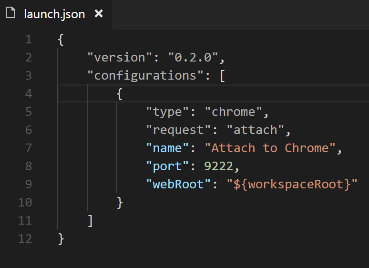
Task: Click the "0.2.0" version string value
Action: click(x=192, y=58)
